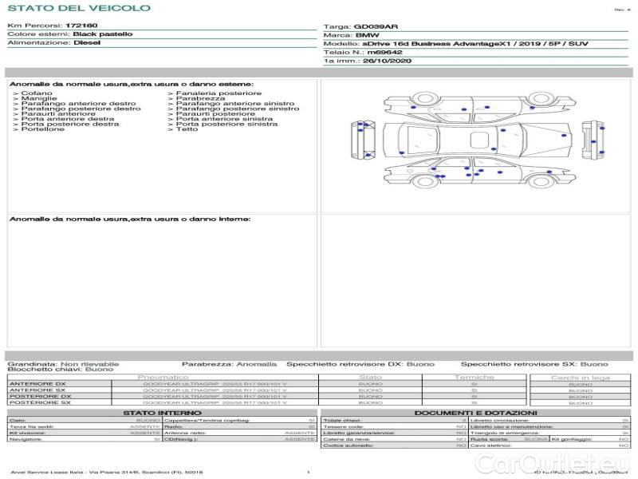Select the Marca BMW field

[351, 35]
